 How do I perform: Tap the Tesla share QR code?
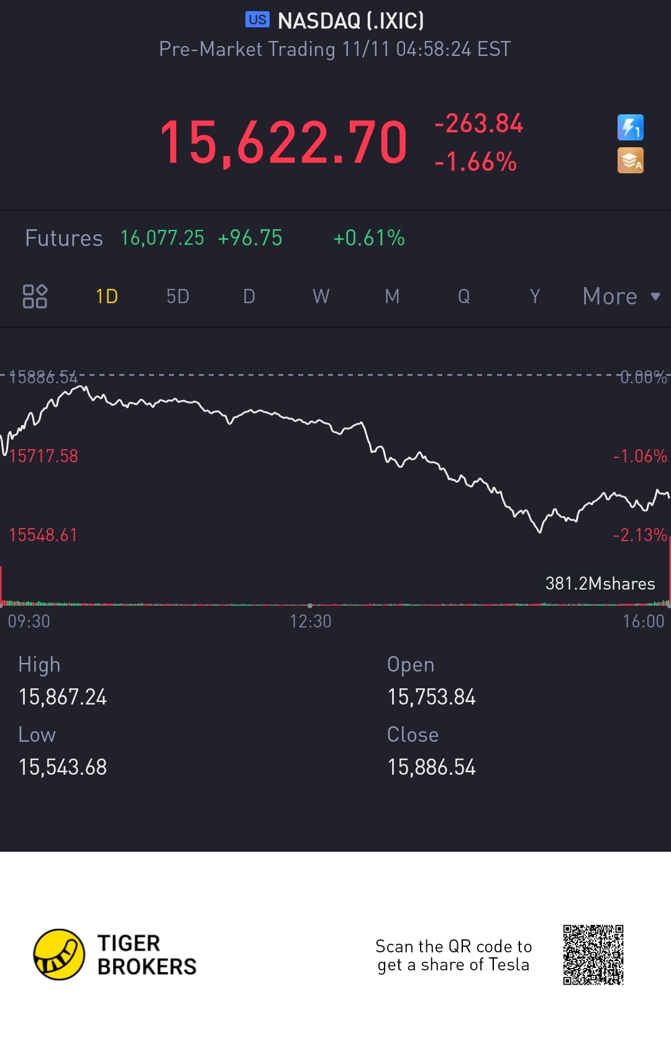pyautogui.click(x=593, y=955)
